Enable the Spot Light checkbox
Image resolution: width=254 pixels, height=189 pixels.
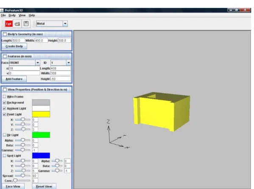coord(5,156)
